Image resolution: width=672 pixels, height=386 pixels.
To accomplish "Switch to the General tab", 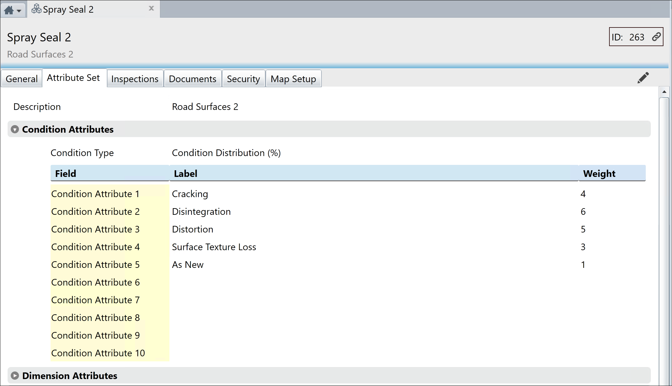I will pos(21,79).
